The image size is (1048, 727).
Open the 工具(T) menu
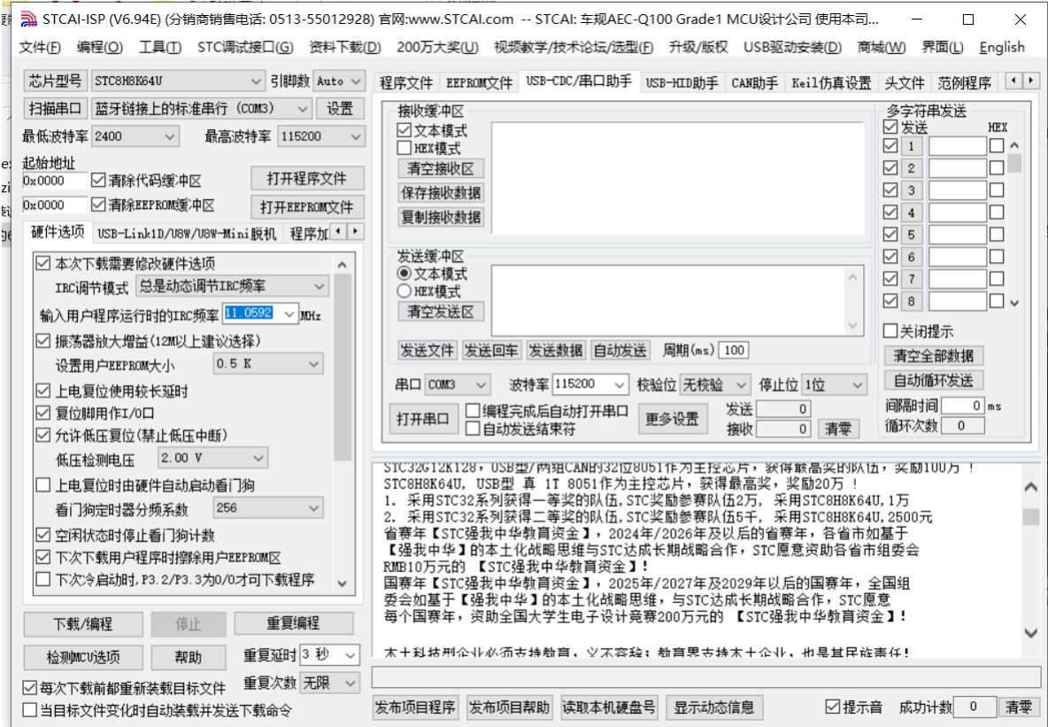click(x=159, y=48)
